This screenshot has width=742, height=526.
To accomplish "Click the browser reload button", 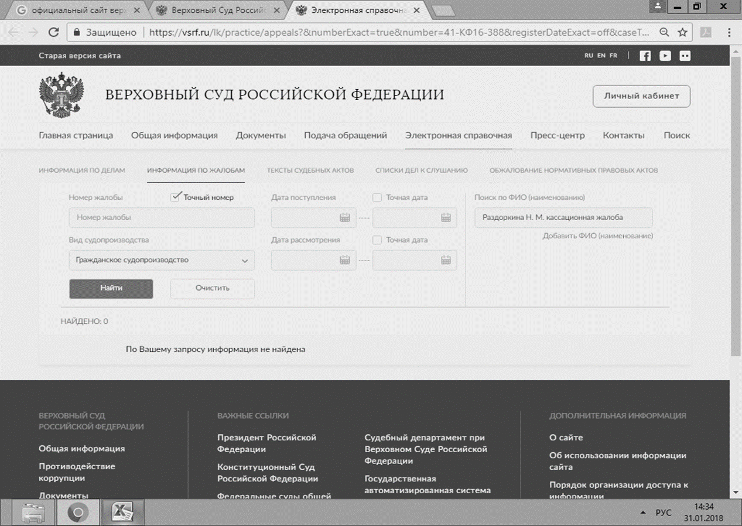I will click(x=53, y=33).
